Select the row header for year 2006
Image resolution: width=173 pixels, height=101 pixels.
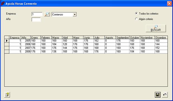[7, 44]
